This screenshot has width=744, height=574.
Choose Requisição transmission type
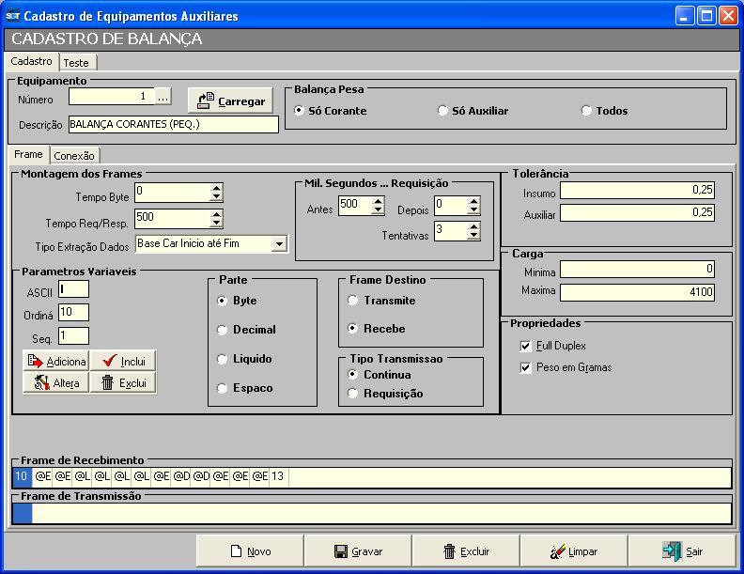(353, 394)
